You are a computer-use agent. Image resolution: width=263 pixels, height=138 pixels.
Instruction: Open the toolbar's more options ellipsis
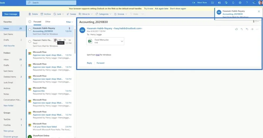pyautogui.click(x=143, y=14)
